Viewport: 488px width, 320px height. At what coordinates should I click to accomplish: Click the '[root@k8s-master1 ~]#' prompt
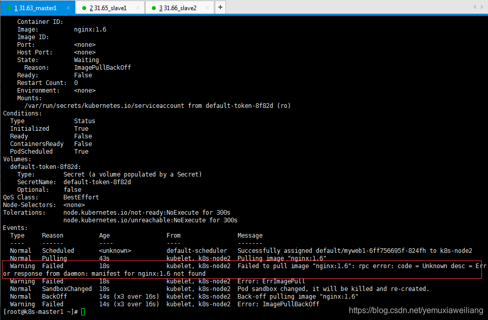pyautogui.click(x=41, y=312)
